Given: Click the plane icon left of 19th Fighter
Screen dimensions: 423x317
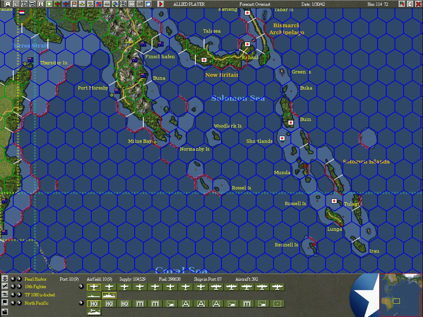Looking at the screenshot, I should click(x=5, y=286).
